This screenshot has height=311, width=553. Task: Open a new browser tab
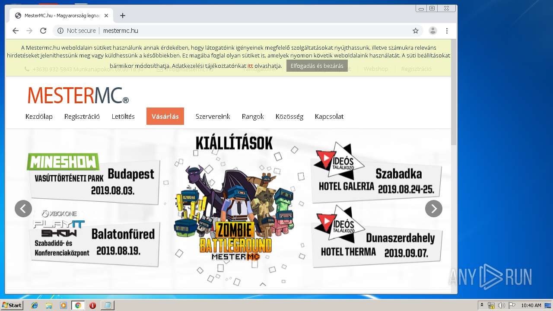pyautogui.click(x=123, y=16)
